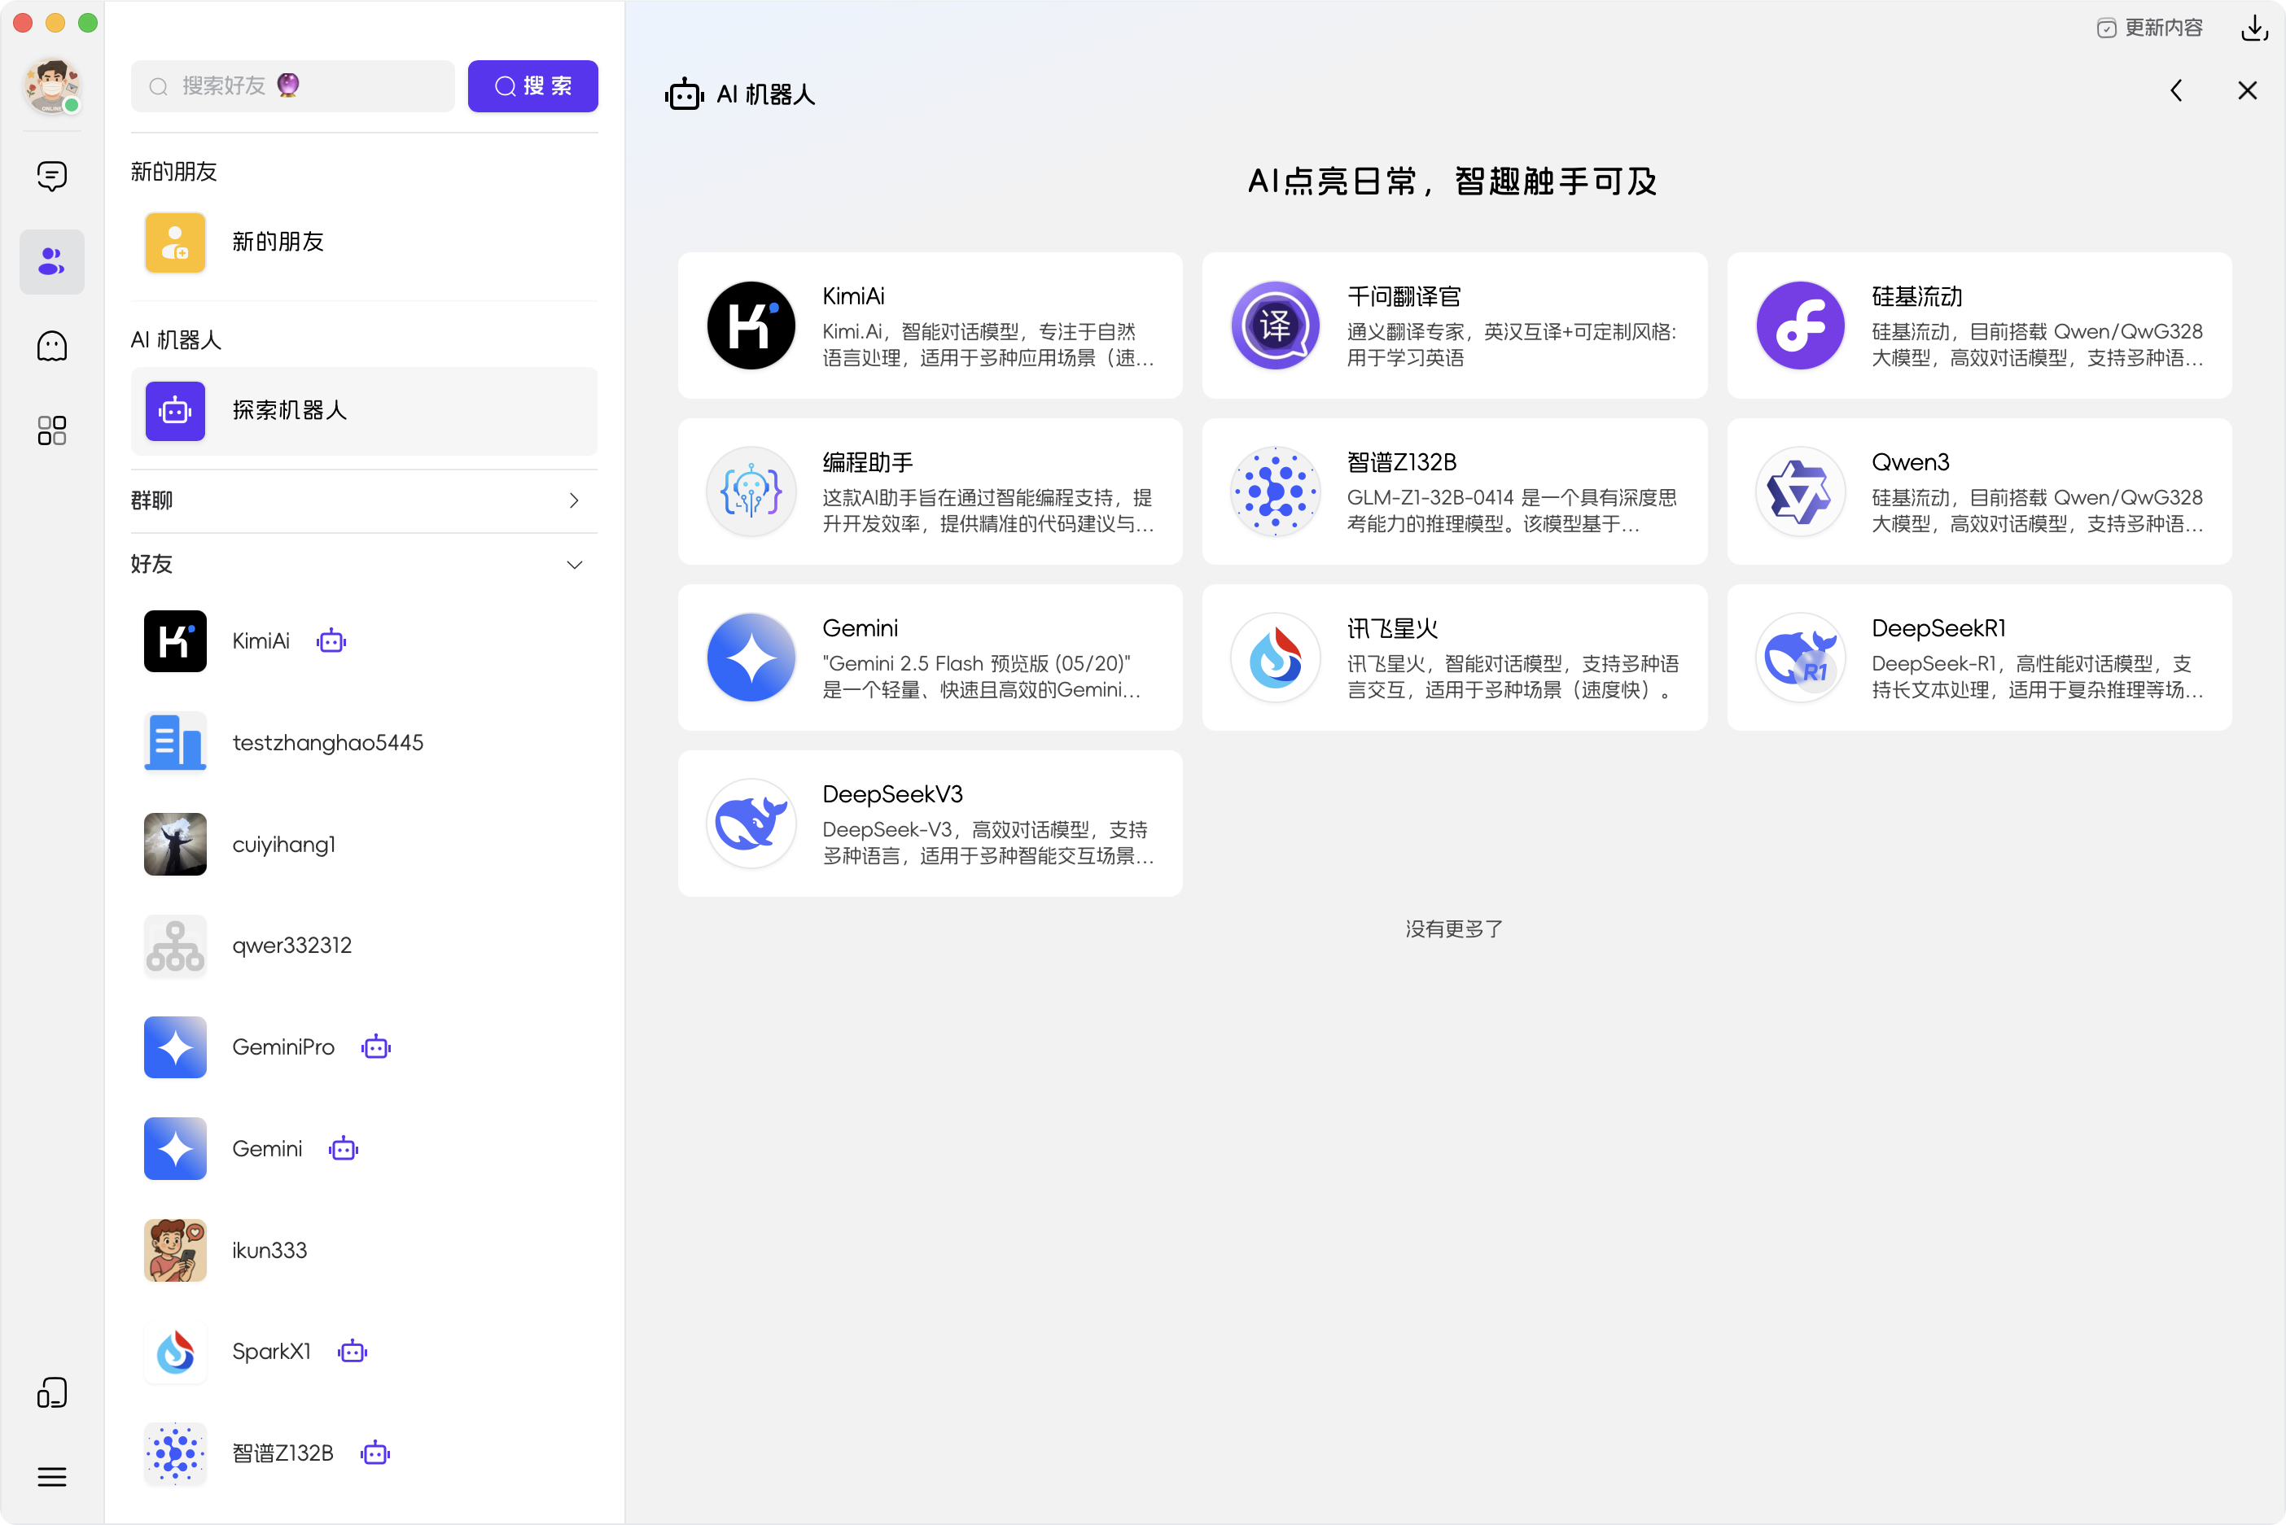
Task: Click the 编程助手 card logo
Action: click(x=751, y=492)
